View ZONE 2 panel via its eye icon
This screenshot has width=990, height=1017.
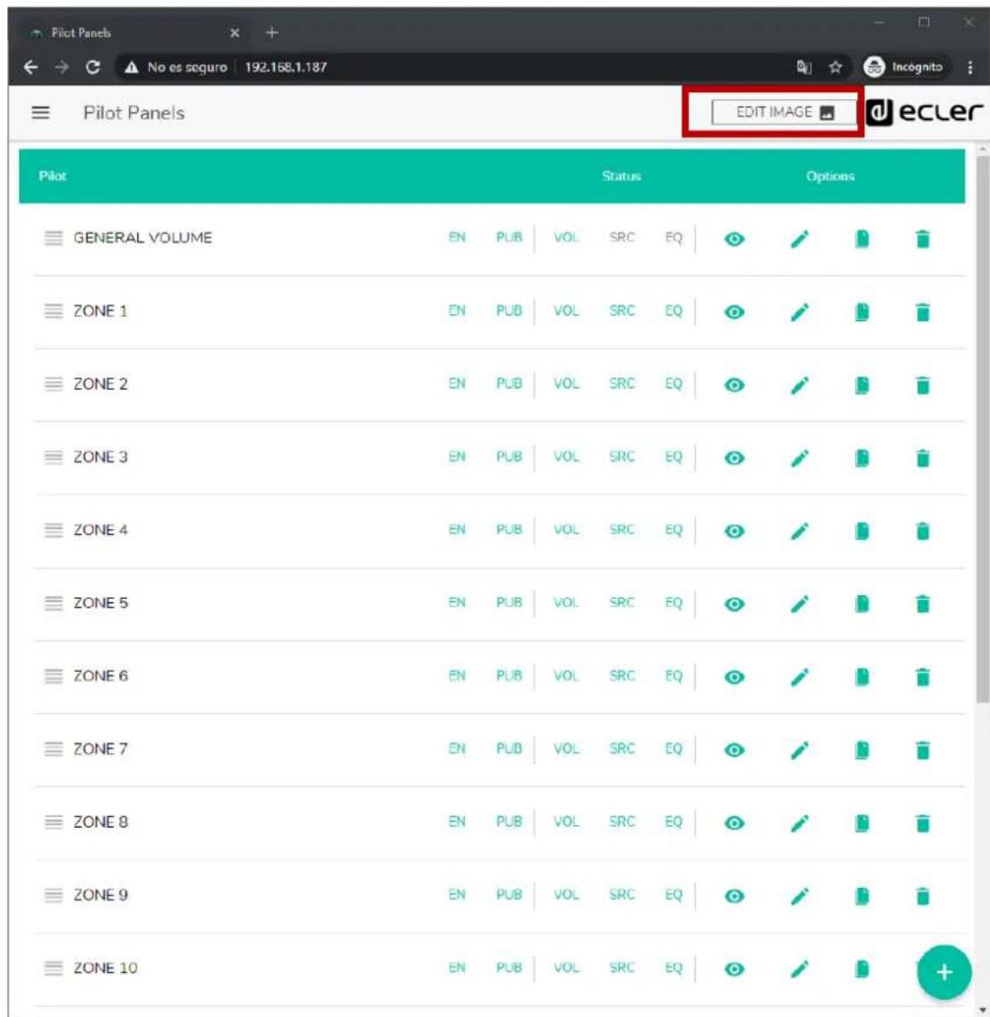734,386
